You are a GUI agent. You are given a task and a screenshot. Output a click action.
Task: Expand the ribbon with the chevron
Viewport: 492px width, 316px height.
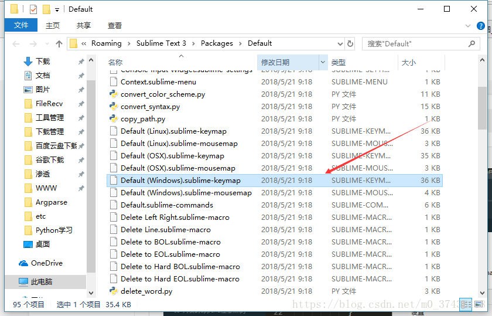(x=468, y=26)
